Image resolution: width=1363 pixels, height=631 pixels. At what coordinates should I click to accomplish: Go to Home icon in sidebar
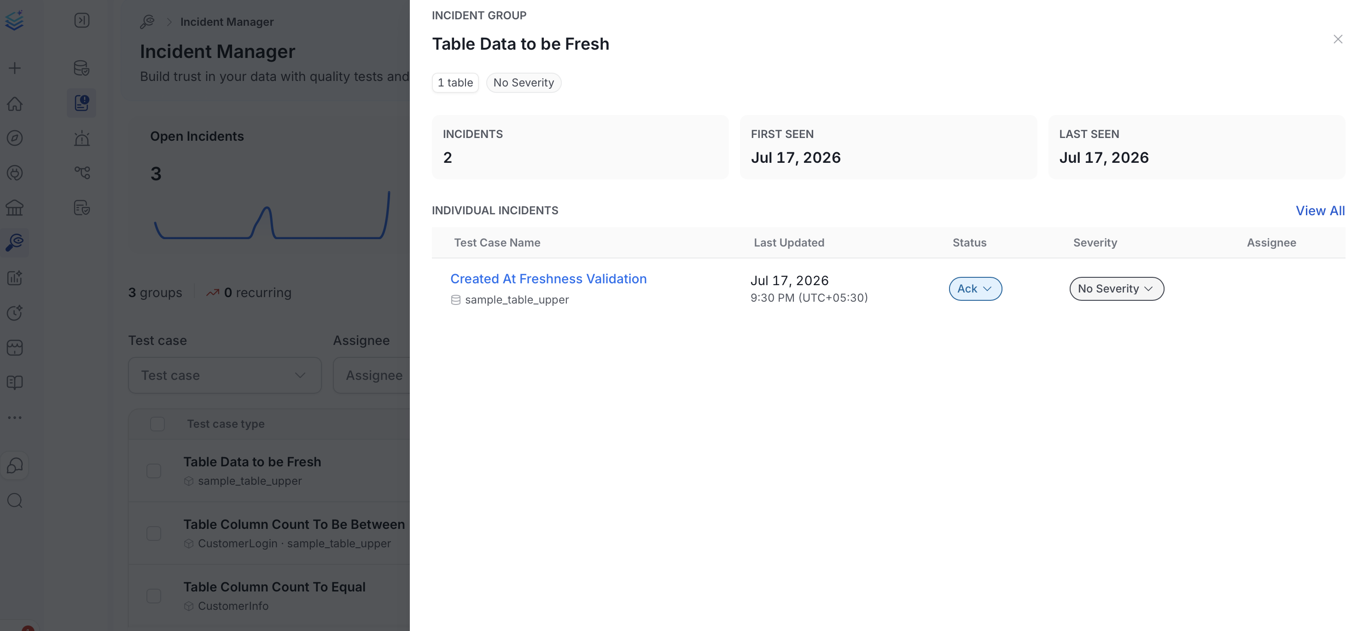[x=15, y=103]
